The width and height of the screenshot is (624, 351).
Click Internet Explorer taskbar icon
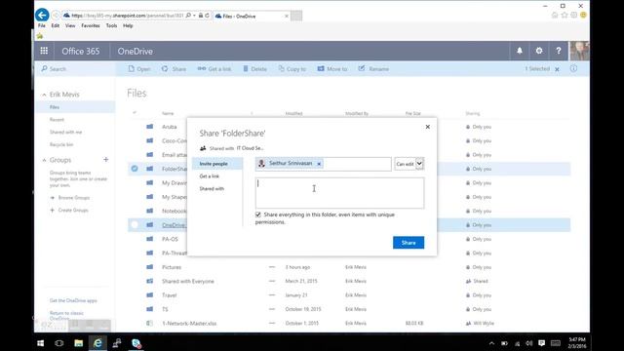point(97,343)
